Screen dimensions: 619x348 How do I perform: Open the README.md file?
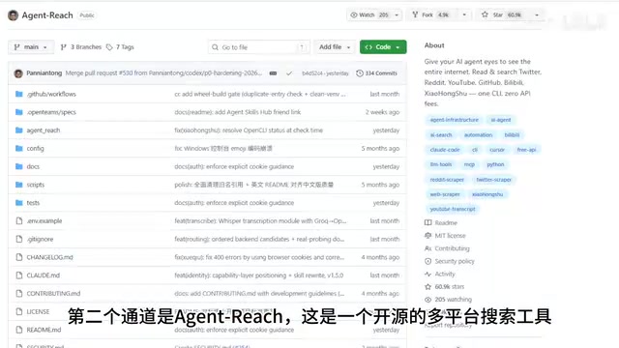coord(44,330)
